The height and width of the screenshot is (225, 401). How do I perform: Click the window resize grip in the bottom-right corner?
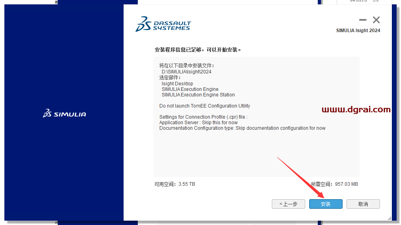[389, 218]
